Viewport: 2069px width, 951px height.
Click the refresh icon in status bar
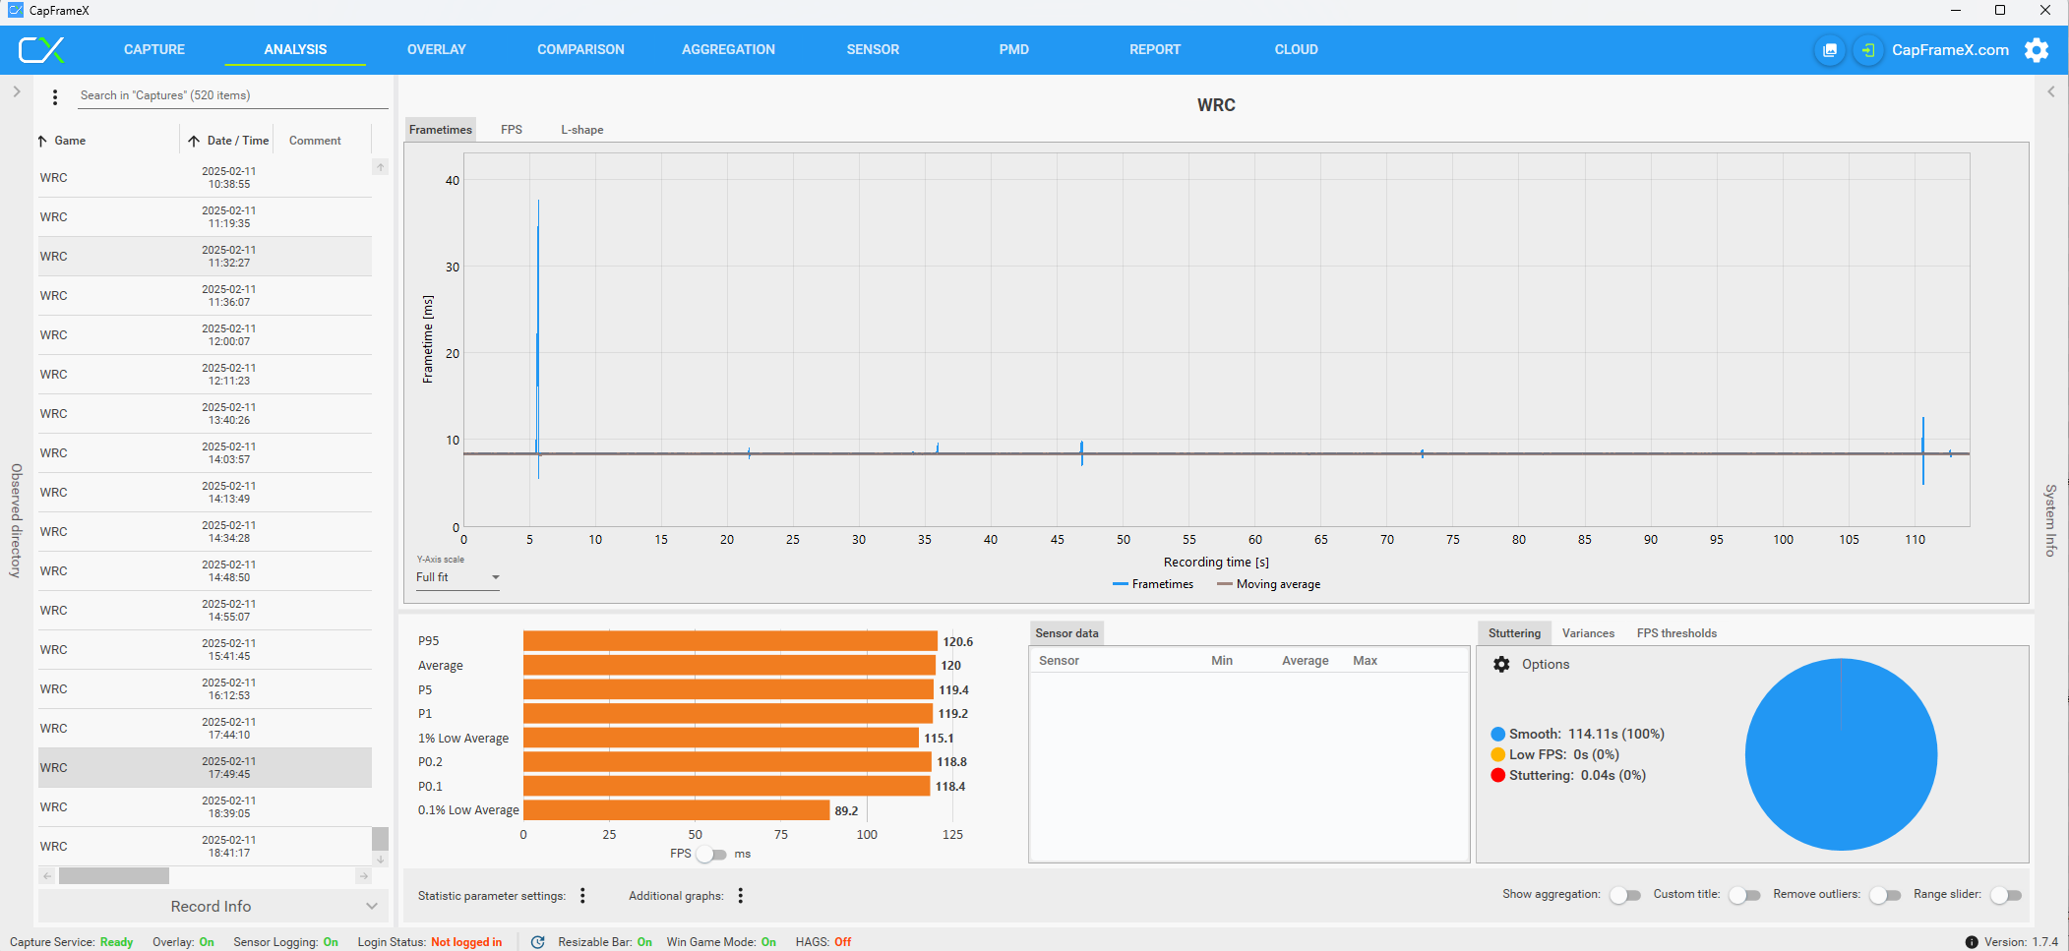click(537, 942)
